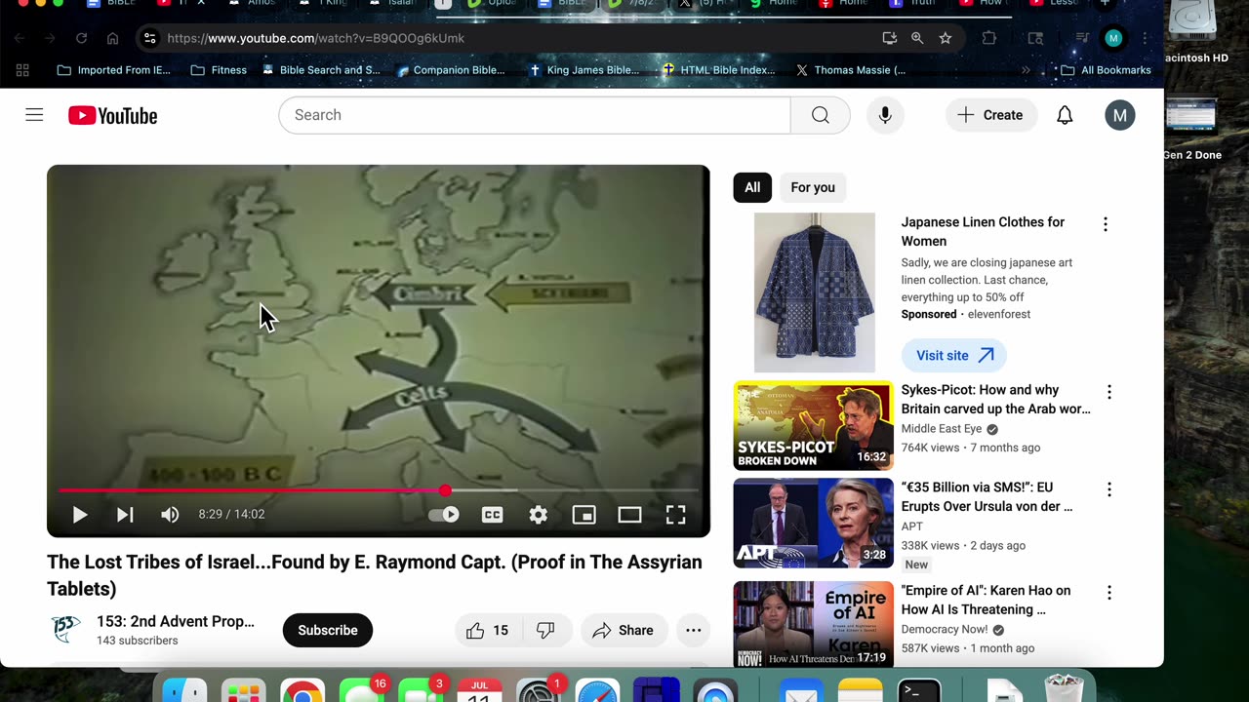Open options for the Japanese Linen ad
1249x702 pixels.
click(1106, 224)
